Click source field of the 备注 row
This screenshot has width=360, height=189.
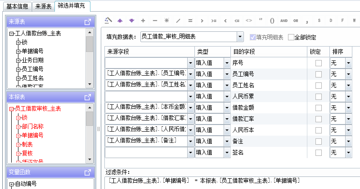146,141
